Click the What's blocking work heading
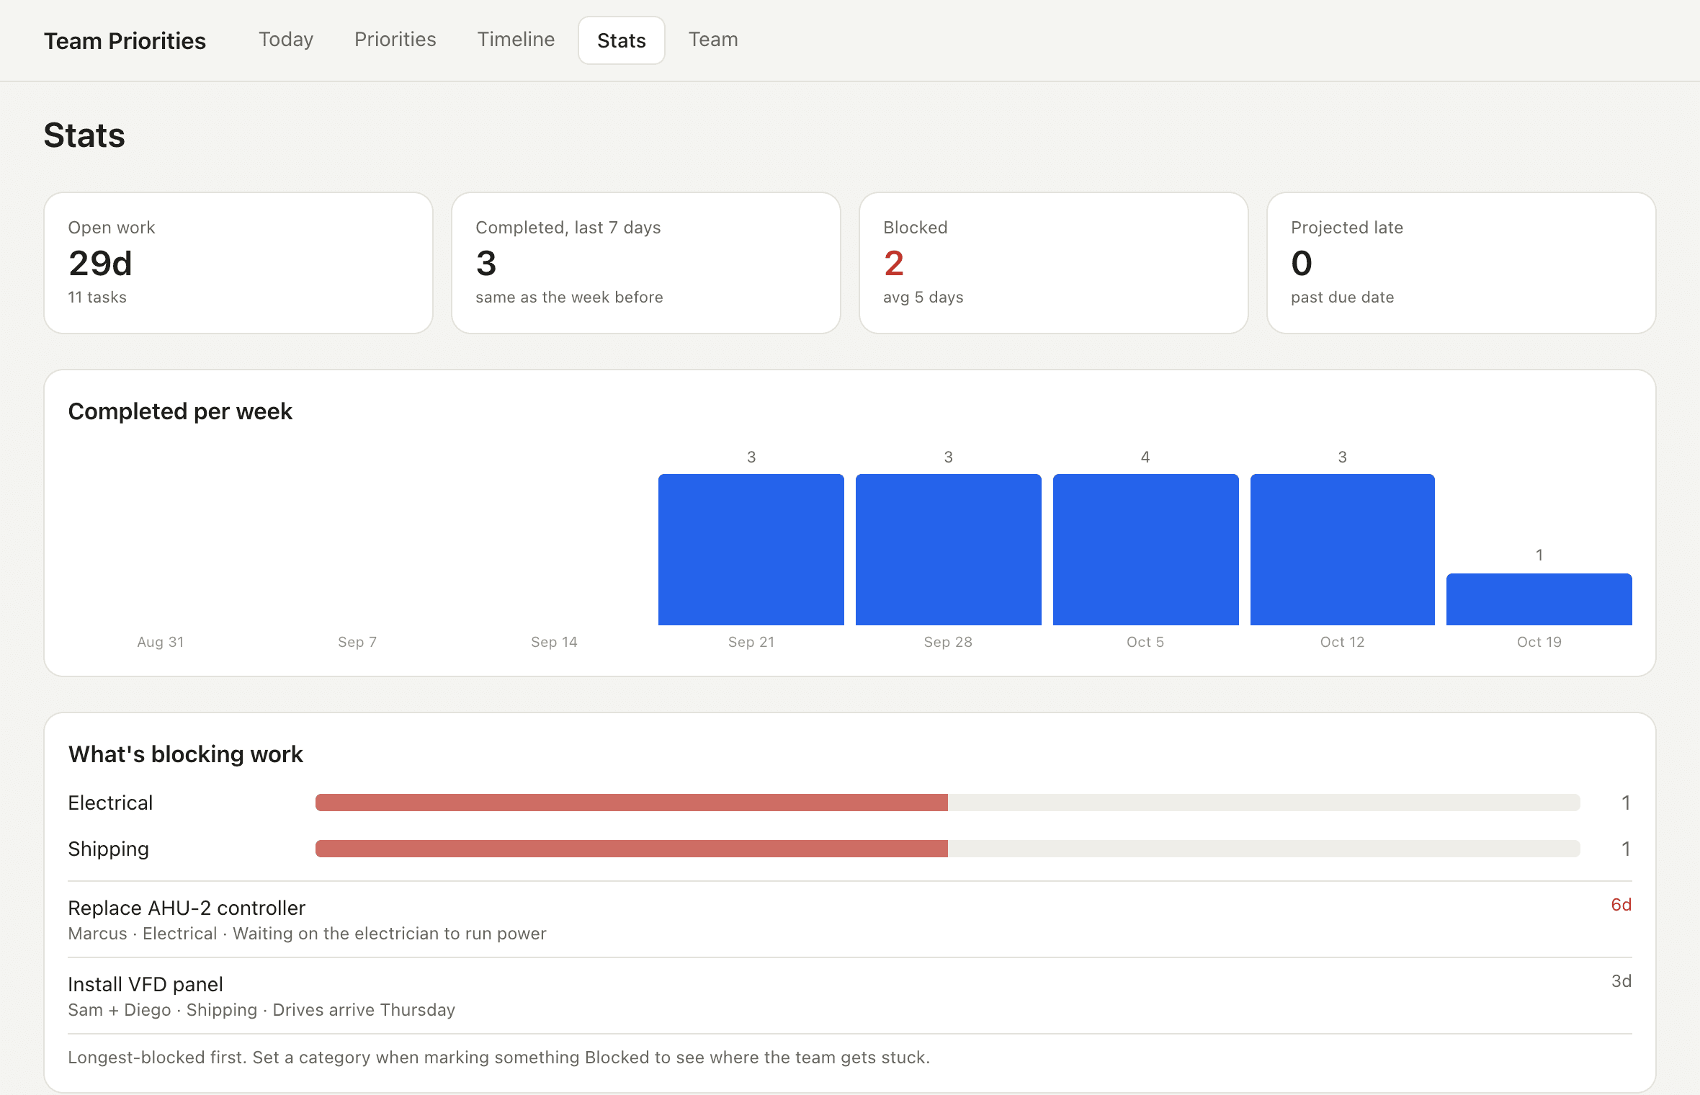Screen dimensions: 1700x1095 pyautogui.click(x=185, y=754)
